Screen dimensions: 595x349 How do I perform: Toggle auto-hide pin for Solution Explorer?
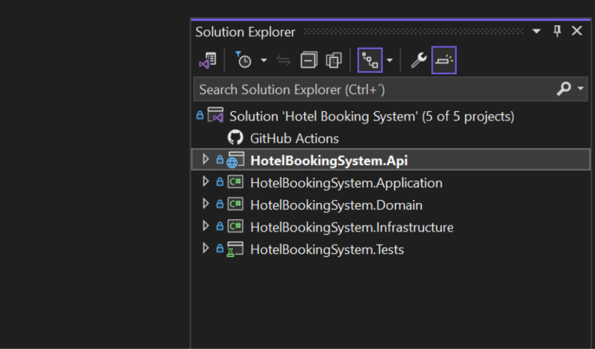557,32
